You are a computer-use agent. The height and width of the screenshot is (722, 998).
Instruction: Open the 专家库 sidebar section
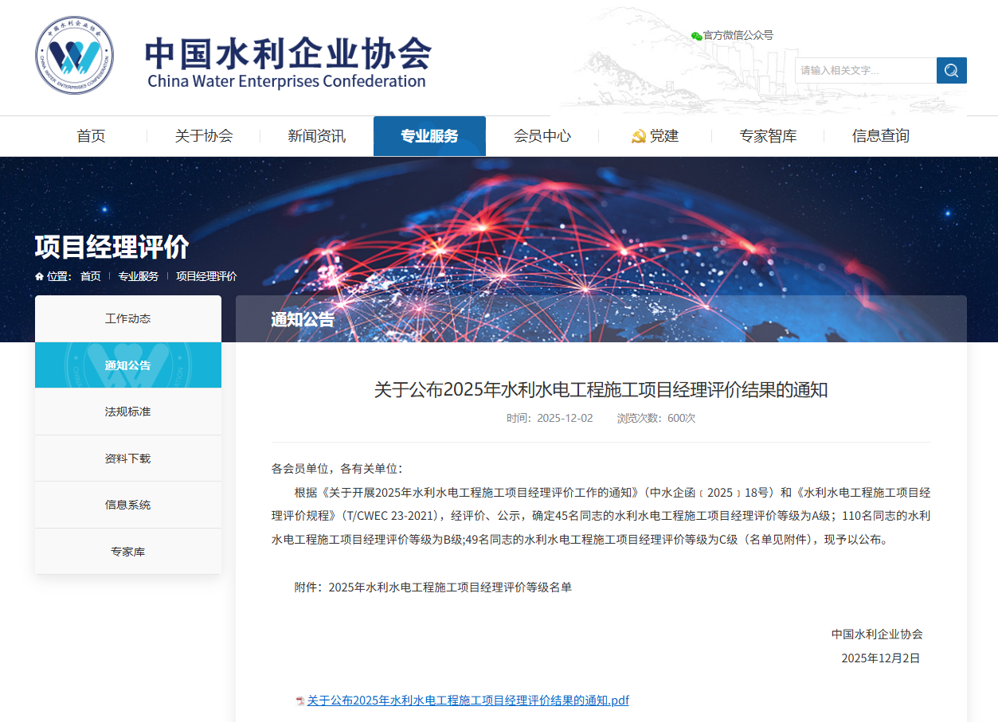[127, 550]
